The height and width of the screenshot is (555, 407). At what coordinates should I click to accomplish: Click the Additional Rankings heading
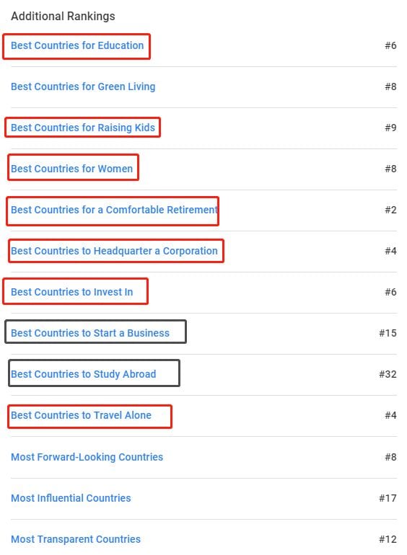click(x=63, y=17)
